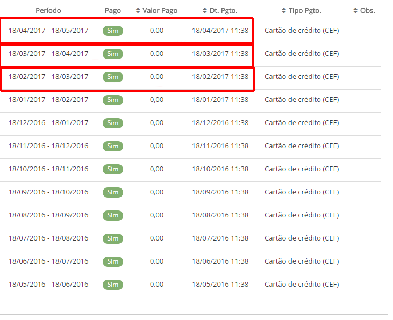The image size is (393, 320).
Task: Click Sim badge for 18/02/2017 - 18/03/2017
Action: [x=113, y=77]
